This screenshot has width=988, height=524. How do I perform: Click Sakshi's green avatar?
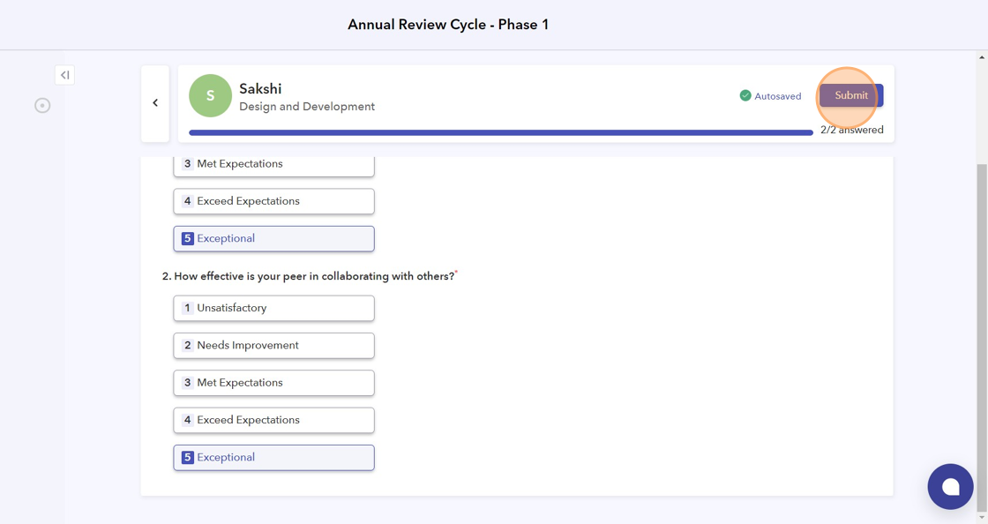(210, 96)
